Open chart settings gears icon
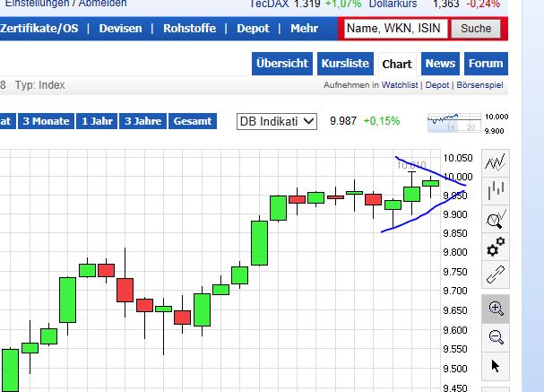Screen dimensions: 544x392 coord(496,247)
